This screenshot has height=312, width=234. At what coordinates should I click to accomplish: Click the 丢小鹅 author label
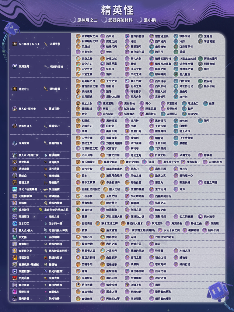point(149,20)
